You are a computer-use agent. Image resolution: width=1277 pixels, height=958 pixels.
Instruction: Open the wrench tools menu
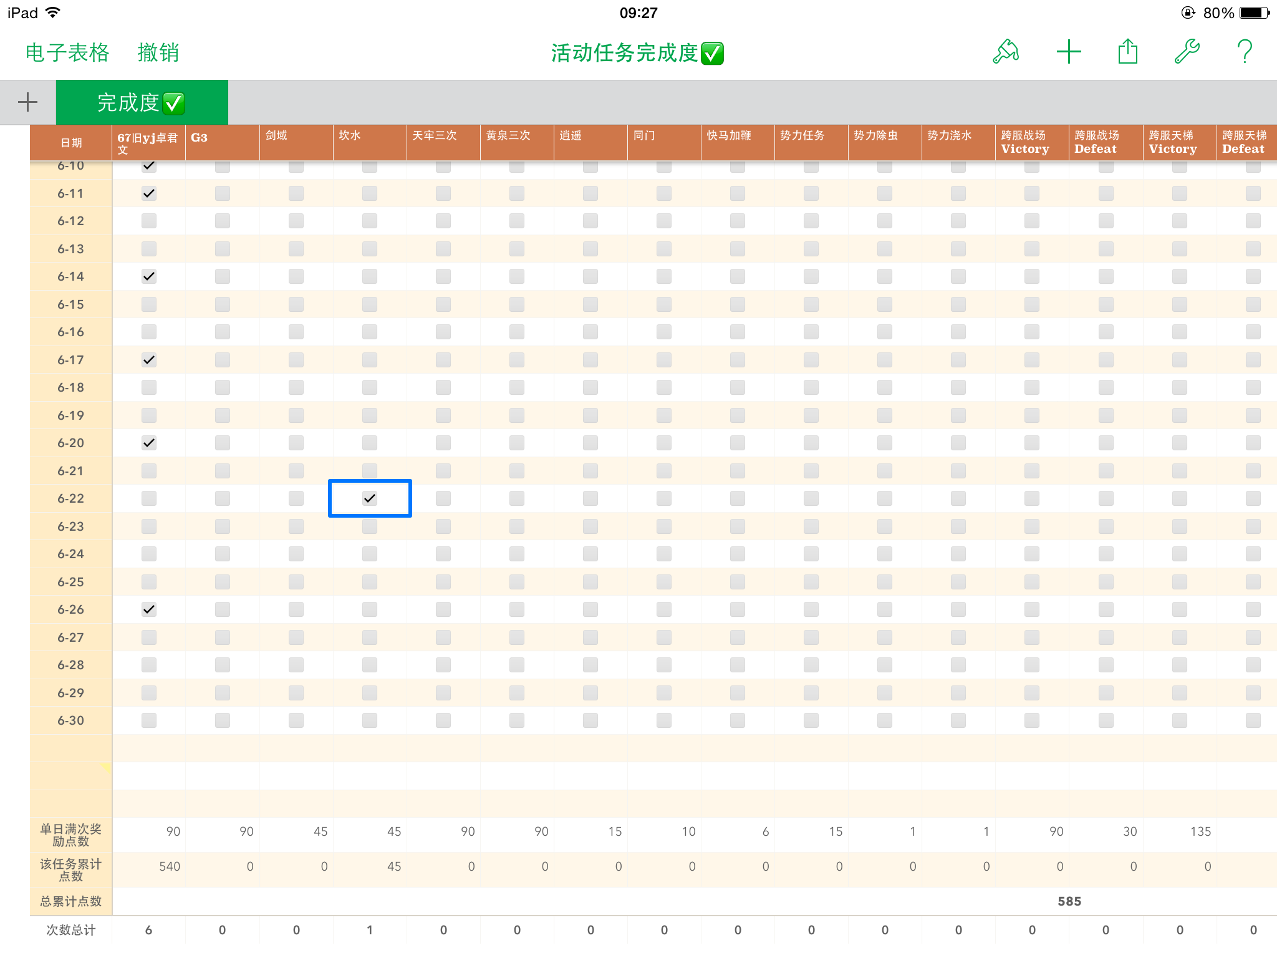[1187, 52]
